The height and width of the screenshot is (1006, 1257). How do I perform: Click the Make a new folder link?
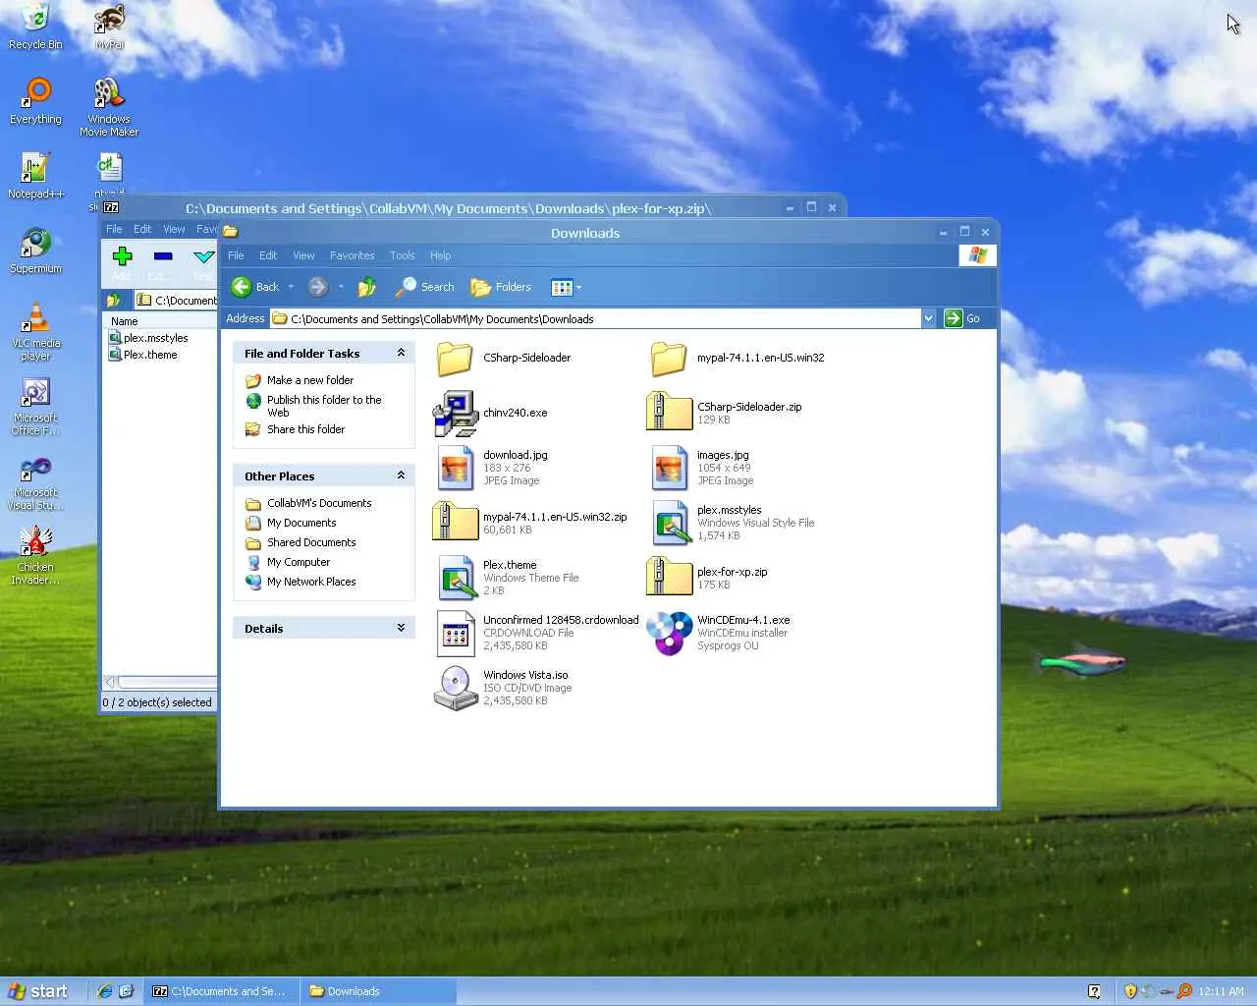pos(310,380)
